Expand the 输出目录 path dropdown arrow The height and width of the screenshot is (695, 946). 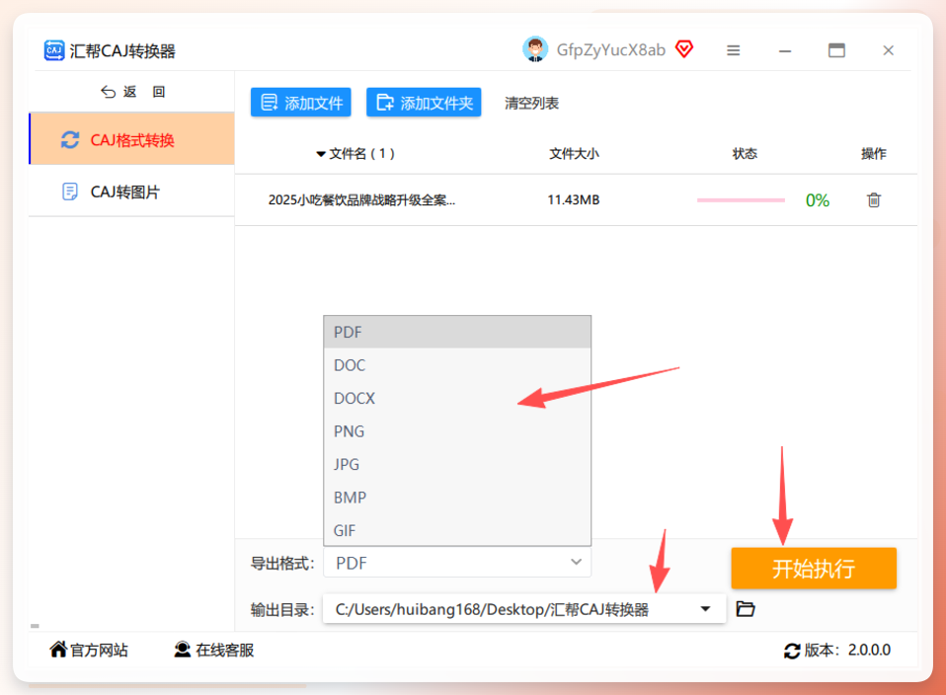click(705, 609)
